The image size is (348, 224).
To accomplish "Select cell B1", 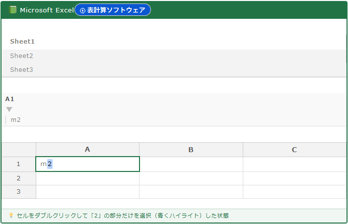I will point(191,164).
